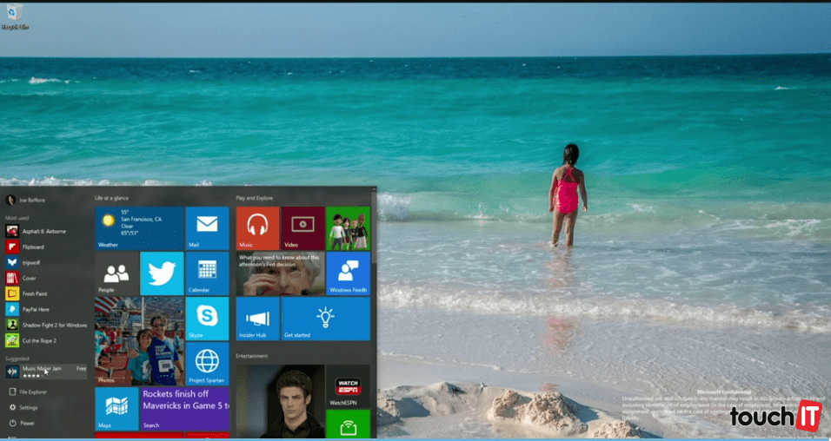Launch Skype from Start menu
This screenshot has width=831, height=441.
(x=206, y=319)
